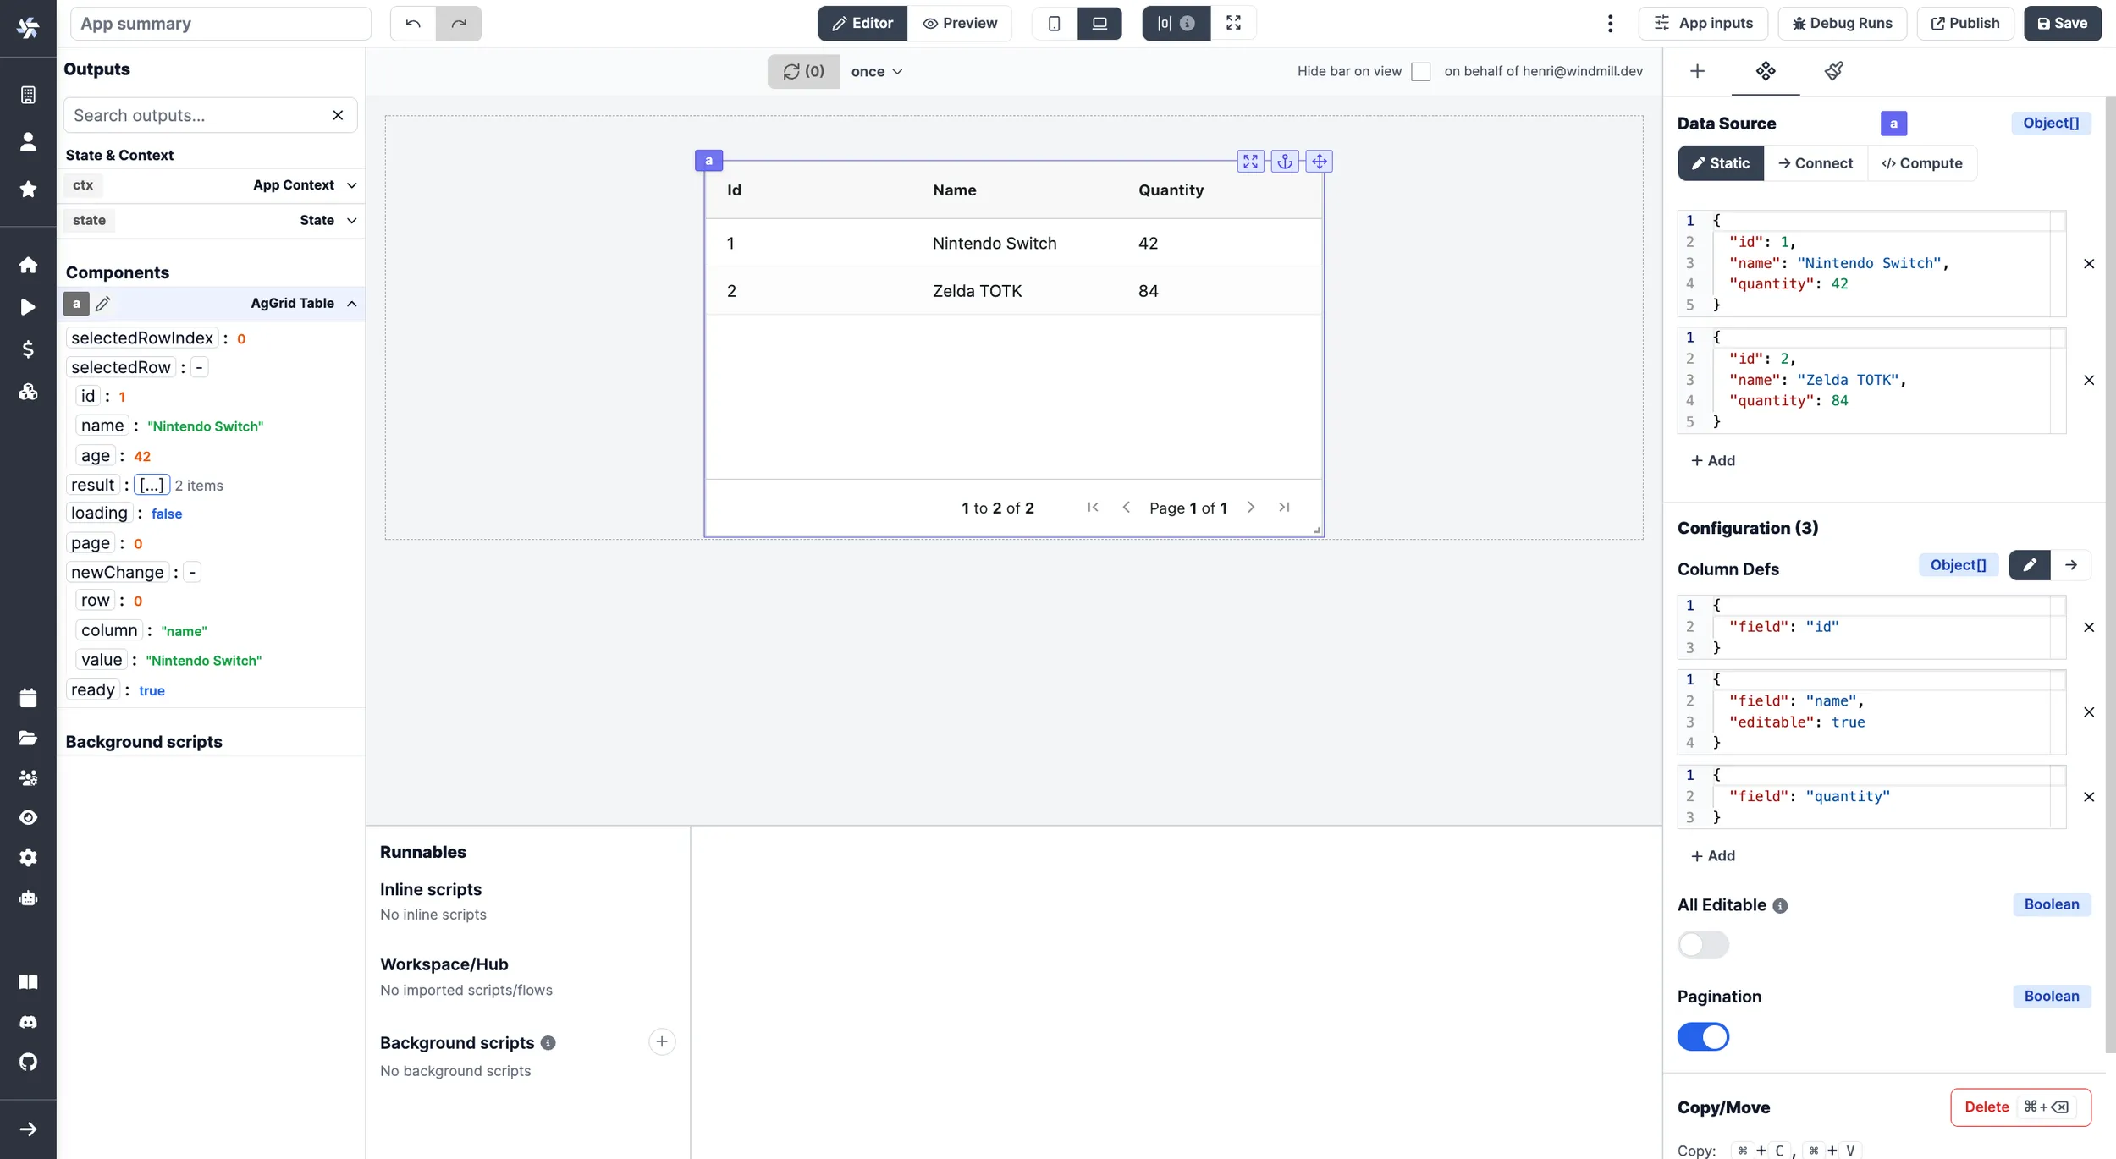The image size is (2116, 1159).
Task: Switch to Preview mode
Action: tap(961, 23)
